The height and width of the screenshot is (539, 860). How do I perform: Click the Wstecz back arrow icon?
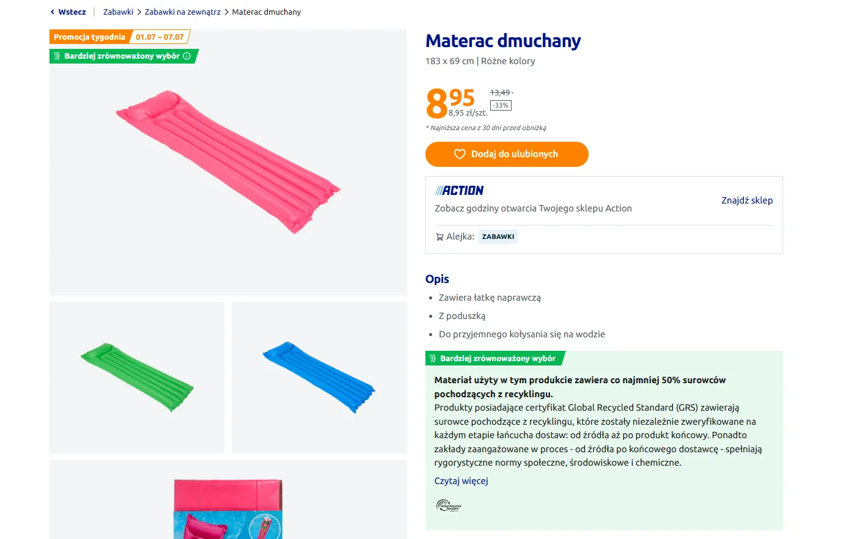(x=53, y=12)
